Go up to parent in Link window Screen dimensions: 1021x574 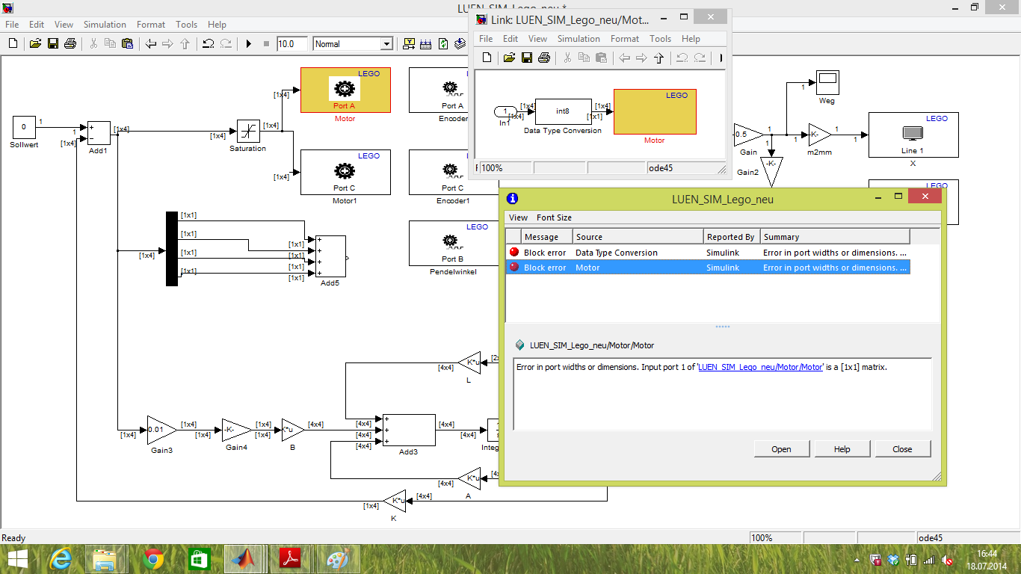(x=658, y=58)
